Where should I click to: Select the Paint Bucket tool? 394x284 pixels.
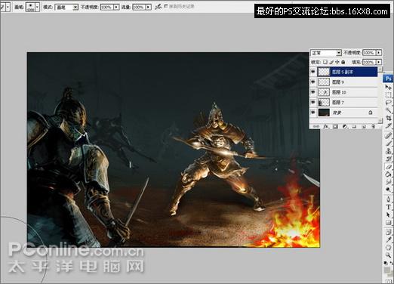click(388, 174)
